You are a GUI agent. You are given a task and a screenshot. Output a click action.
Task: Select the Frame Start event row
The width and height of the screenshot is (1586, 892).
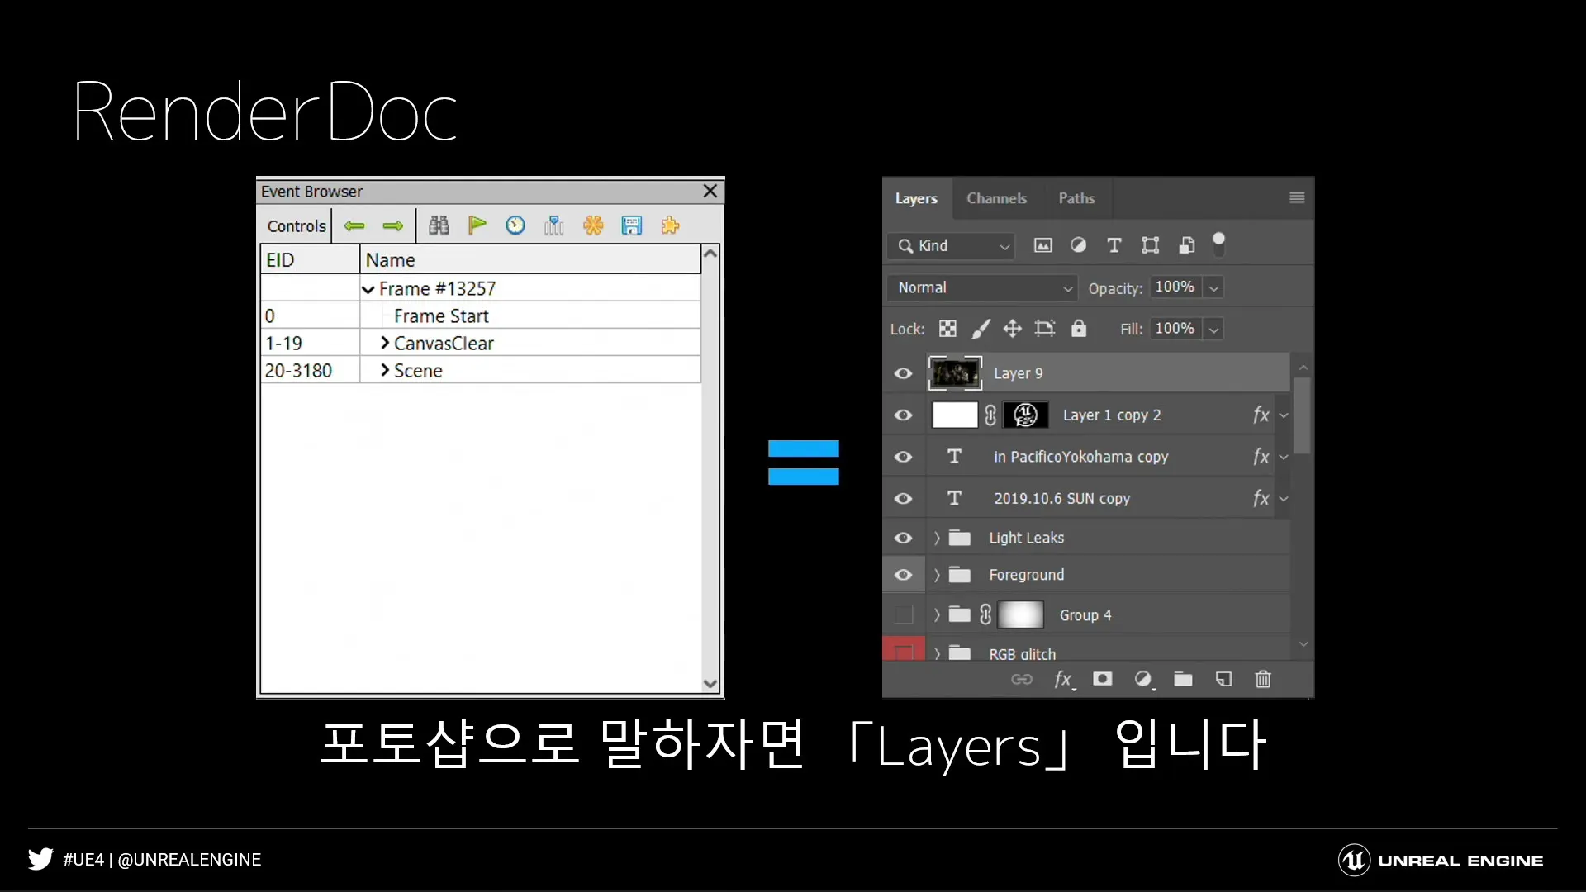pyautogui.click(x=441, y=316)
